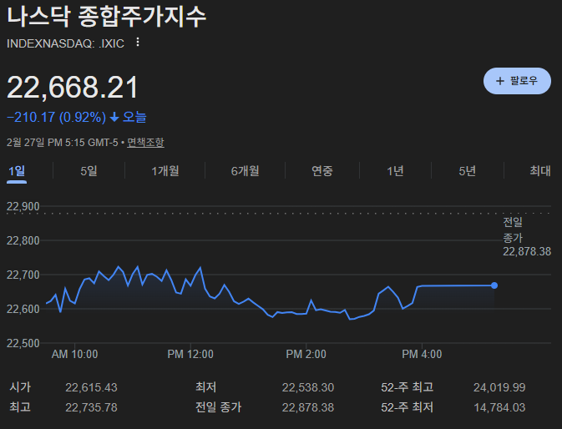Screen dimensions: 562x429
Task: Click the 전일 종가 label on the chart
Action: (513, 230)
